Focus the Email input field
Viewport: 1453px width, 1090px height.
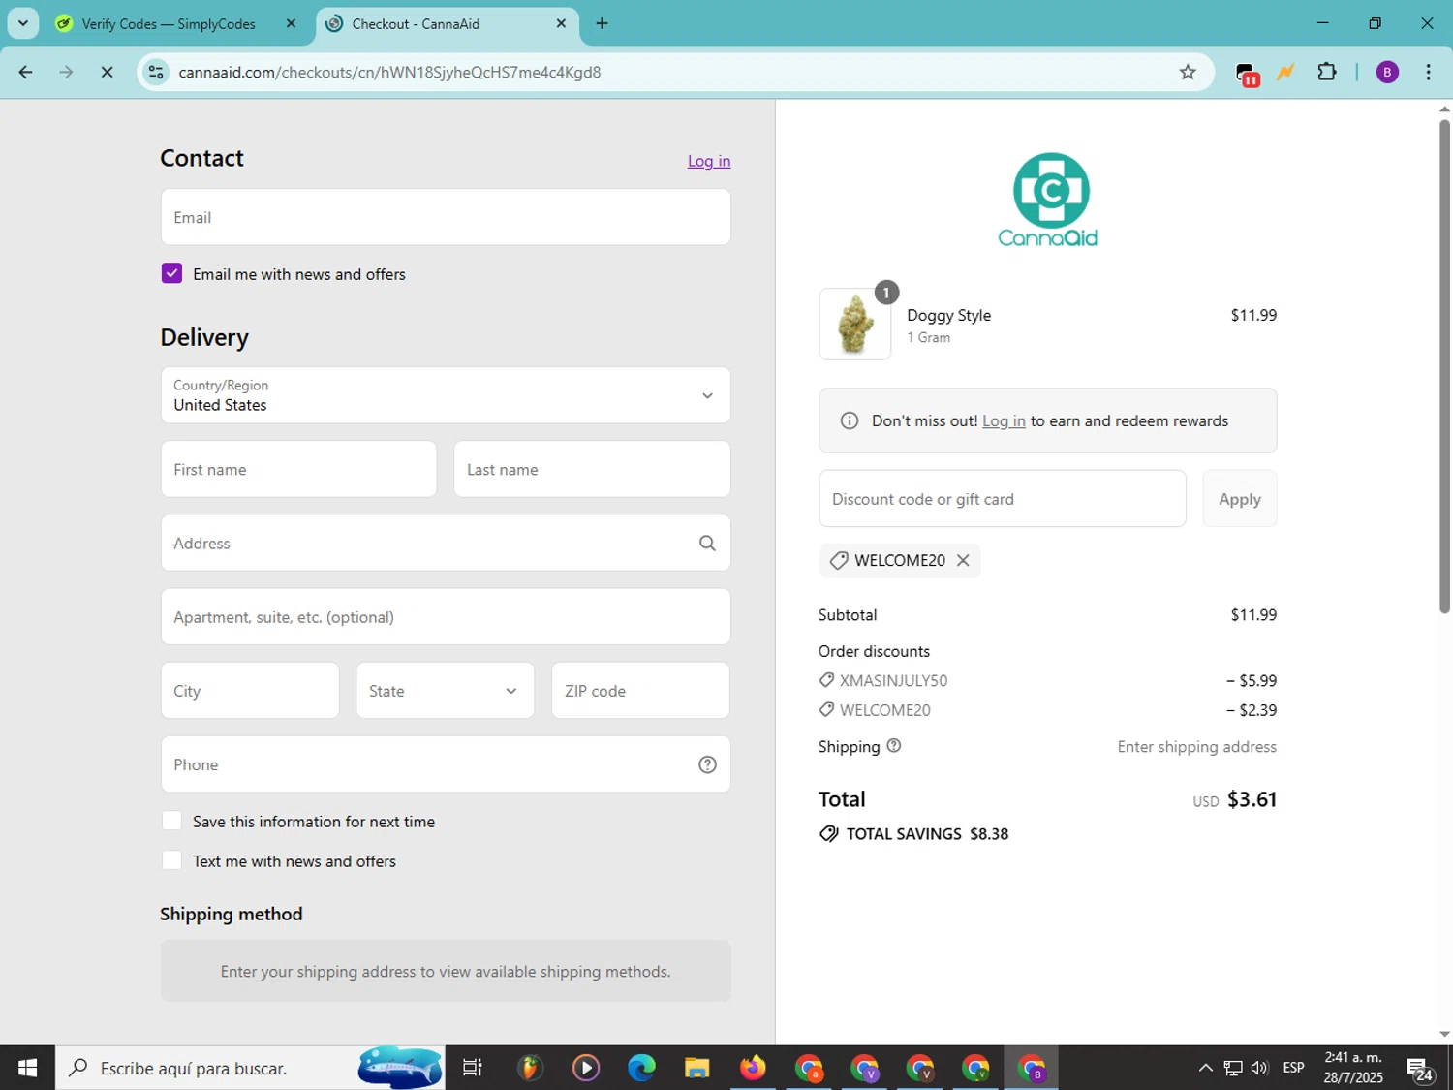[x=446, y=217]
